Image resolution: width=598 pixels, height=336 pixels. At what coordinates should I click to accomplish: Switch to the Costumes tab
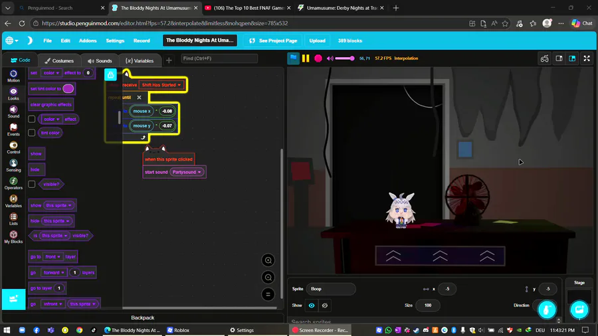click(60, 60)
